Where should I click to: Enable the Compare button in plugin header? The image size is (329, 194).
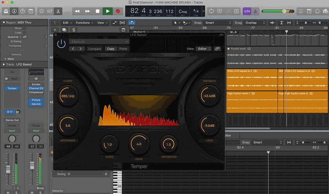click(x=95, y=48)
